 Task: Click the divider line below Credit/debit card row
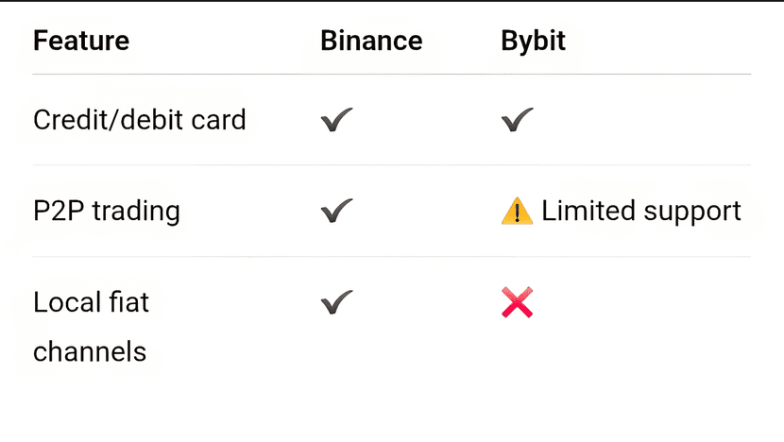point(391,165)
